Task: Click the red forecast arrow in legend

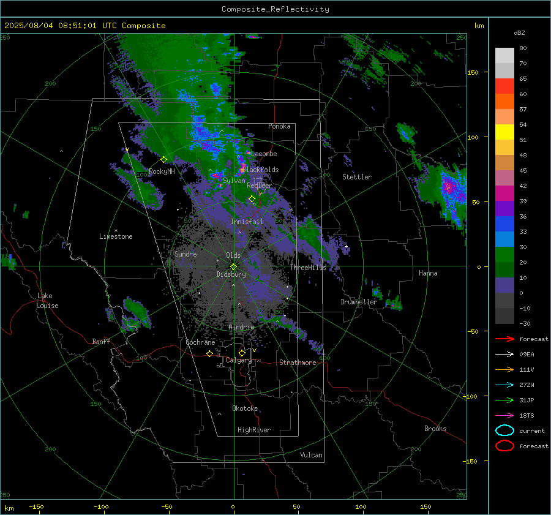Action: 504,339
